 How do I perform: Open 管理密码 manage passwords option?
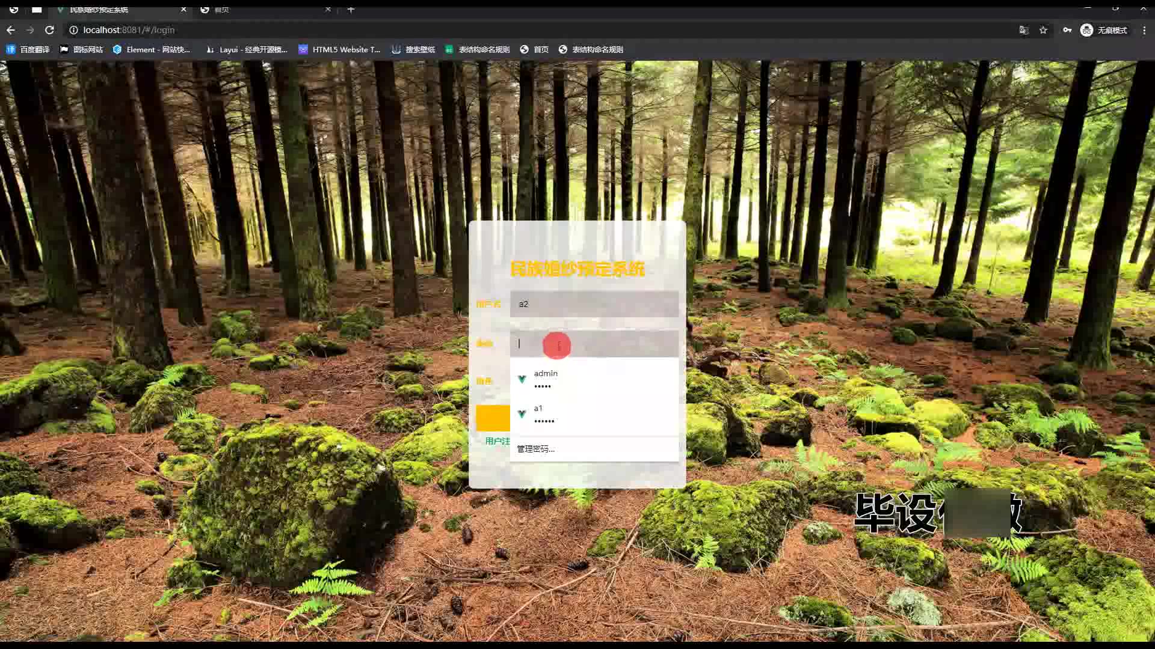click(x=594, y=449)
